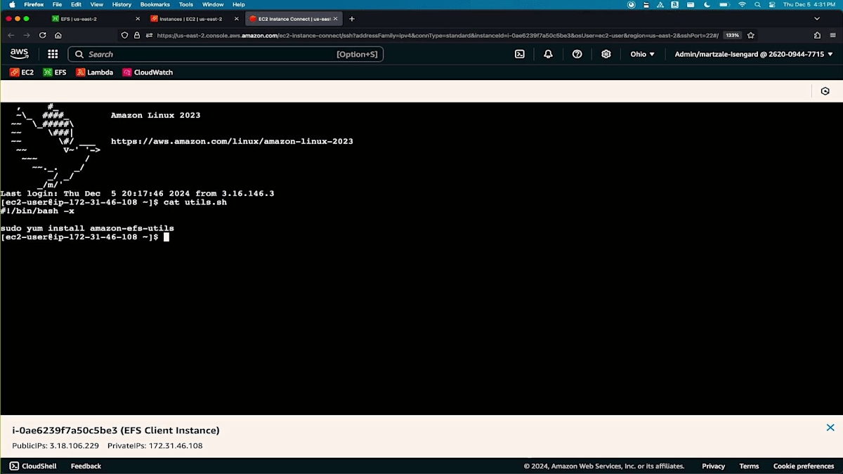Click the 133% zoom level indicator
Image resolution: width=843 pixels, height=474 pixels.
coord(732,35)
